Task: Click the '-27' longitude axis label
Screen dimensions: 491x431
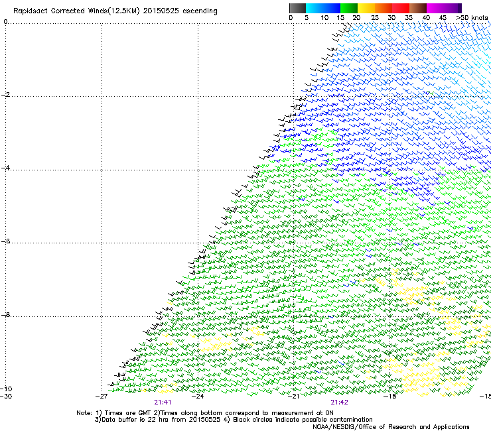Action: pyautogui.click(x=102, y=397)
